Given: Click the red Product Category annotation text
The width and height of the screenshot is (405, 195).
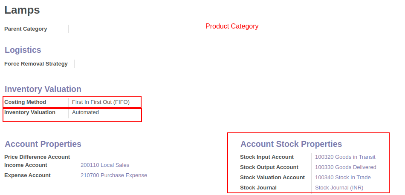Looking at the screenshot, I should coord(232,26).
